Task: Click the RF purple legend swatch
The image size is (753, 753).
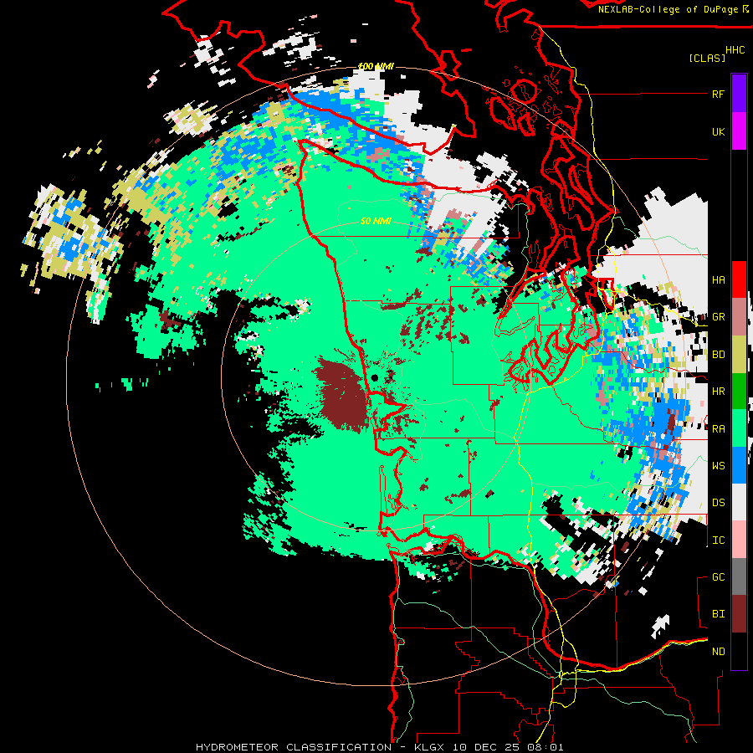Action: pyautogui.click(x=739, y=94)
